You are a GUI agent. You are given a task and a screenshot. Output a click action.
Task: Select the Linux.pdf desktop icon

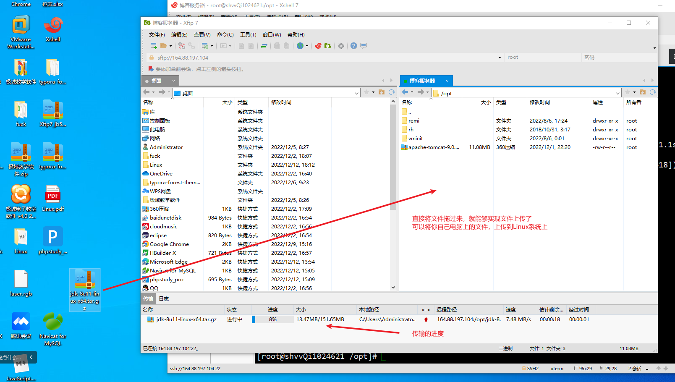point(53,199)
